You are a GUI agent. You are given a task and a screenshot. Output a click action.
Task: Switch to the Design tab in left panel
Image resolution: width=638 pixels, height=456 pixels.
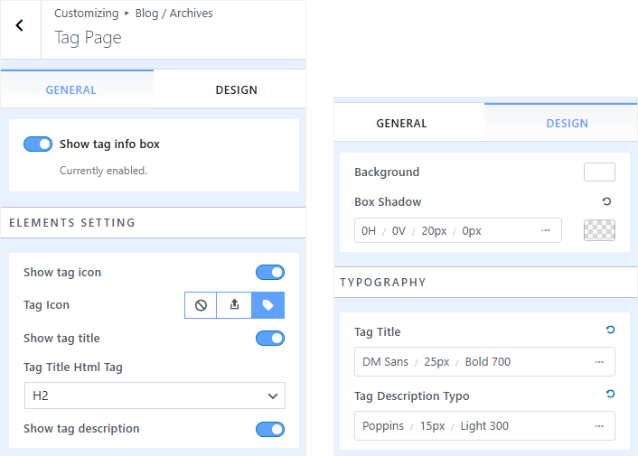[x=236, y=89]
